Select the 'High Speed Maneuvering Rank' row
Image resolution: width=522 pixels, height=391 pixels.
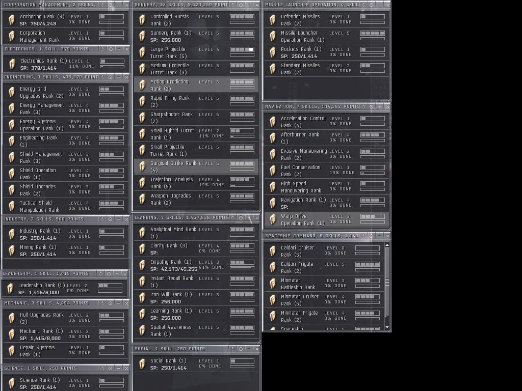[x=327, y=187]
